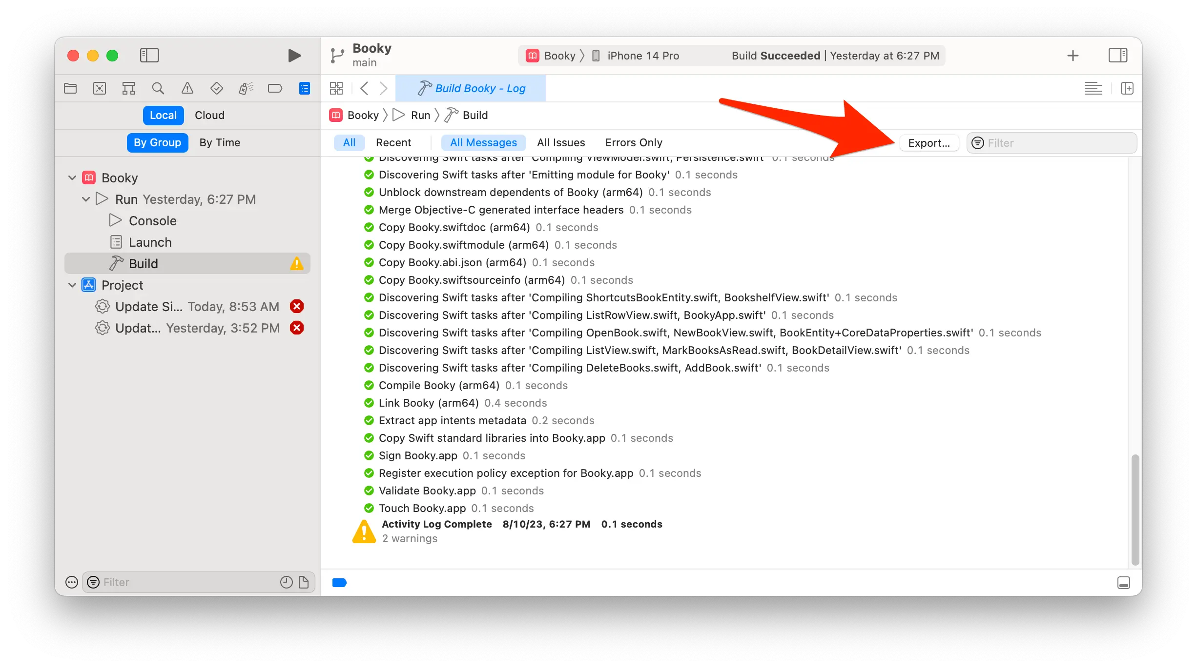Click the document filter icon in navigator
The height and width of the screenshot is (668, 1197).
pyautogui.click(x=304, y=582)
